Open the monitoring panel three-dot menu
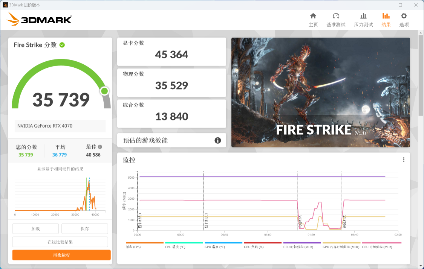The width and height of the screenshot is (424, 269). coord(403,160)
